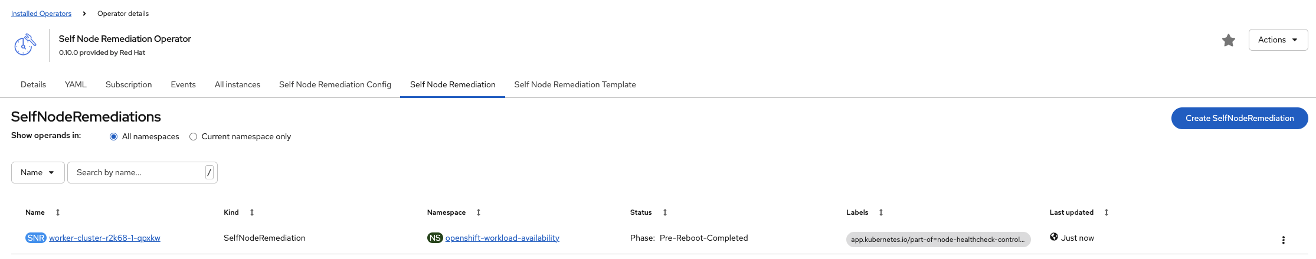1316x259 pixels.
Task: Switch to the YAML tab
Action: tap(76, 85)
